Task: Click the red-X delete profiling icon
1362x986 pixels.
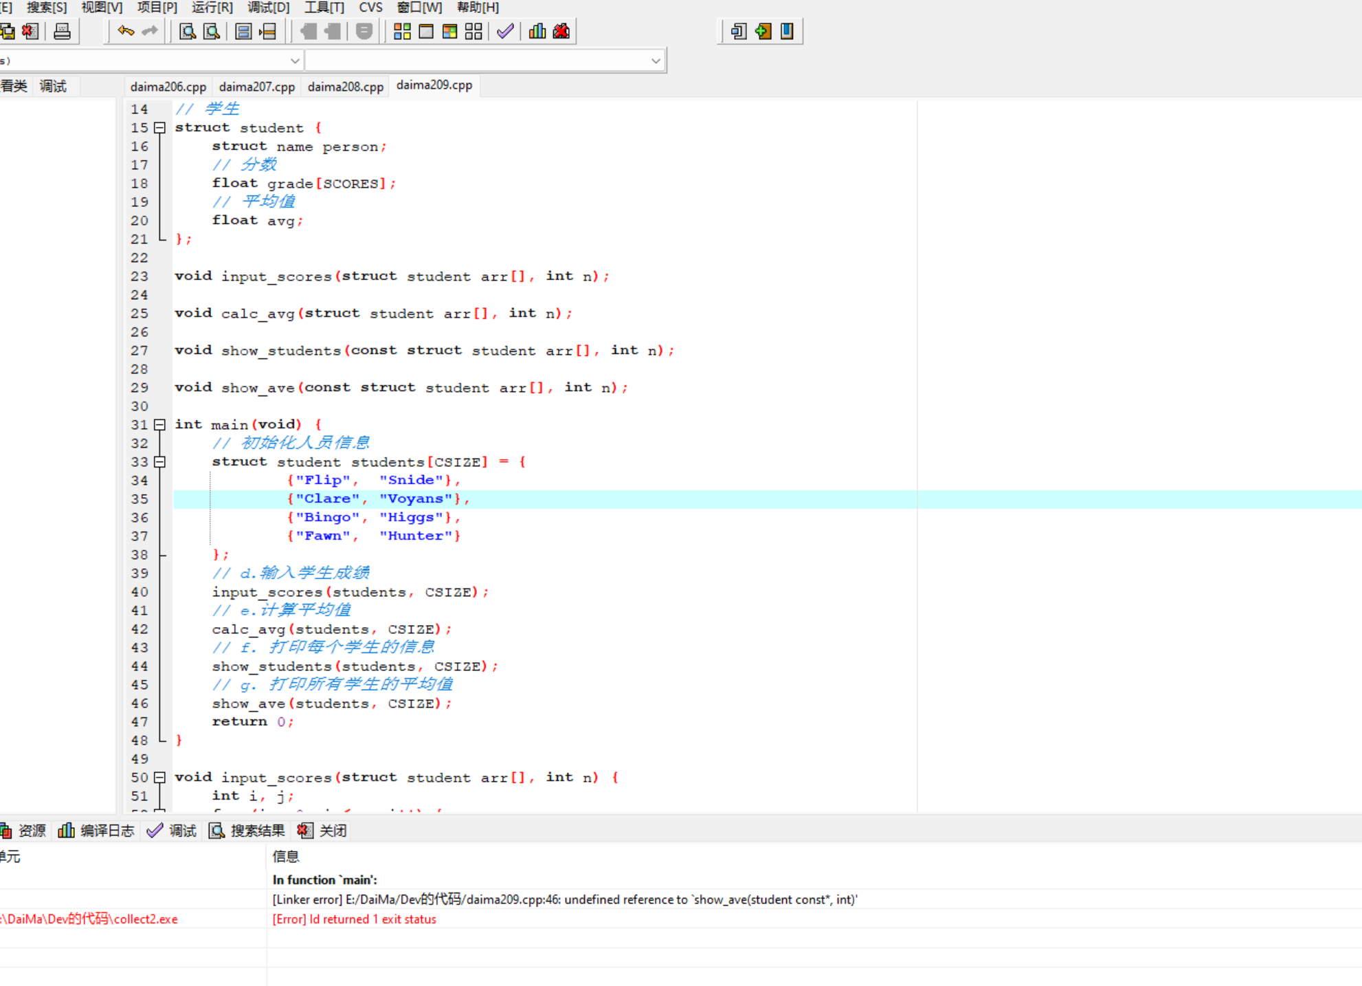Action: coord(561,32)
